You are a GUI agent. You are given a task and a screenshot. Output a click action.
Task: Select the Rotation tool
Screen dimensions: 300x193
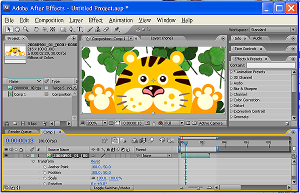(x=36, y=29)
